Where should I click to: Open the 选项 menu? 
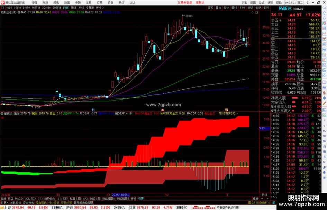click(x=270, y=2)
